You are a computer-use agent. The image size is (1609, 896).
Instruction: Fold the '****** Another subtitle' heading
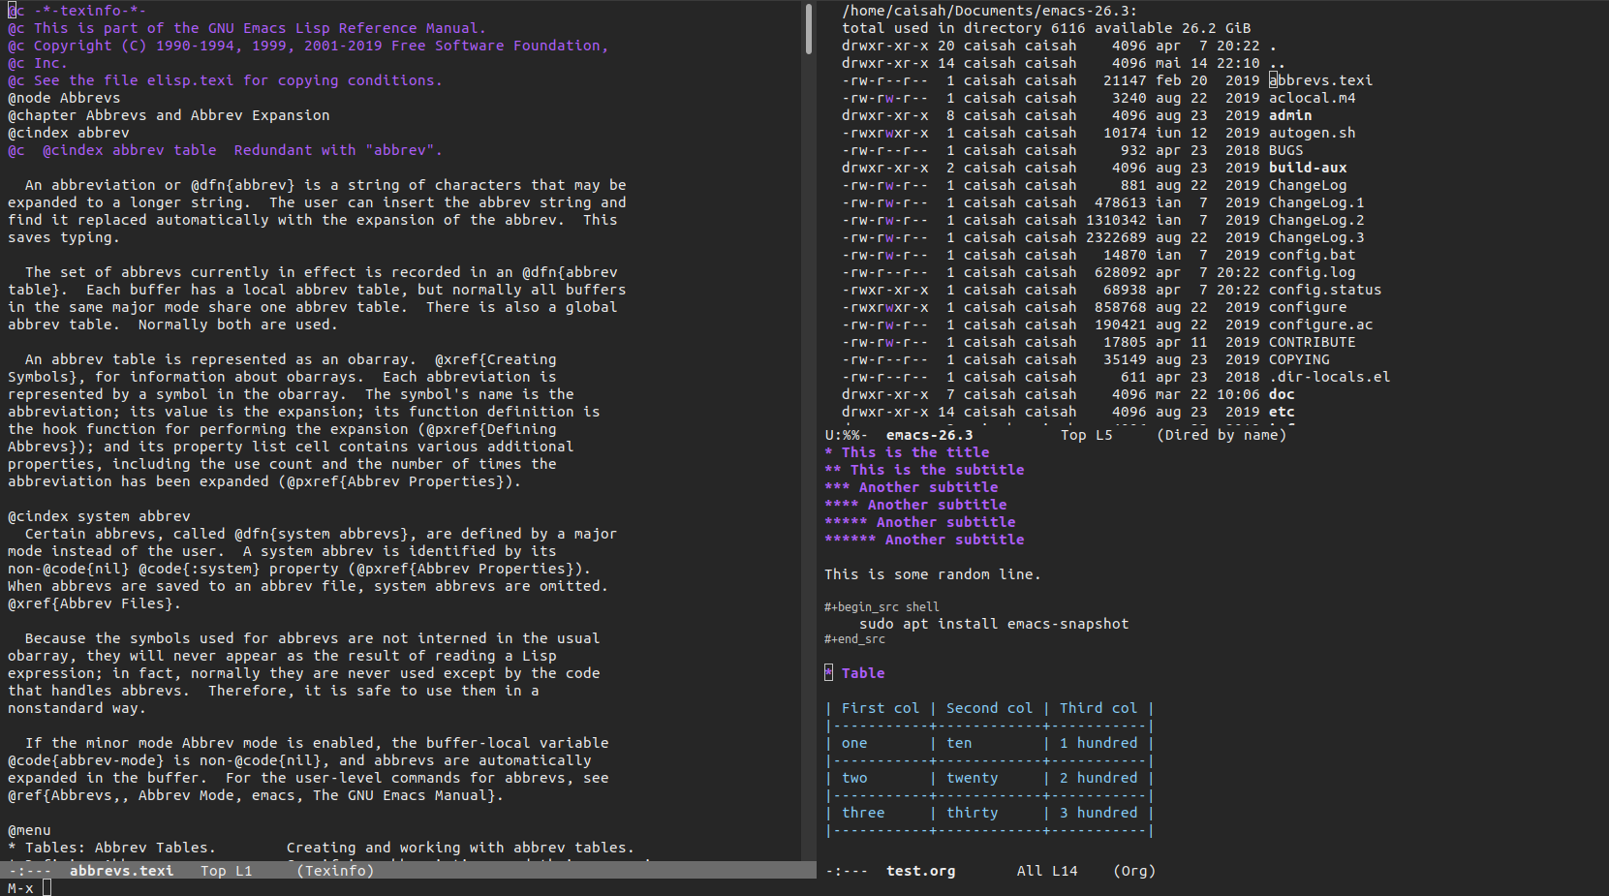[x=924, y=540]
